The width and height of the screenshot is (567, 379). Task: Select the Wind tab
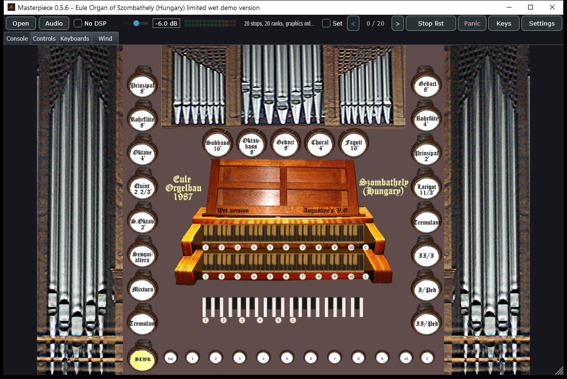click(105, 38)
